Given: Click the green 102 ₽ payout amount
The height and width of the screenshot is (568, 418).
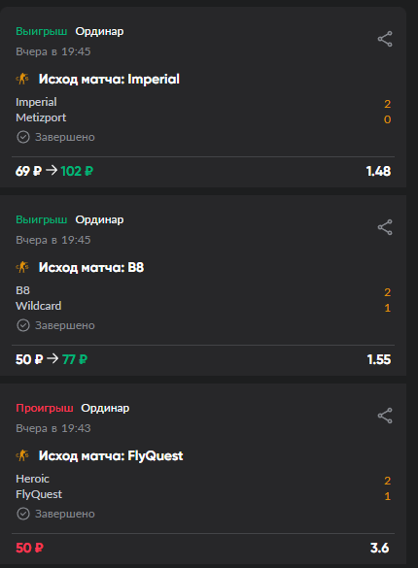Looking at the screenshot, I should coord(77,171).
